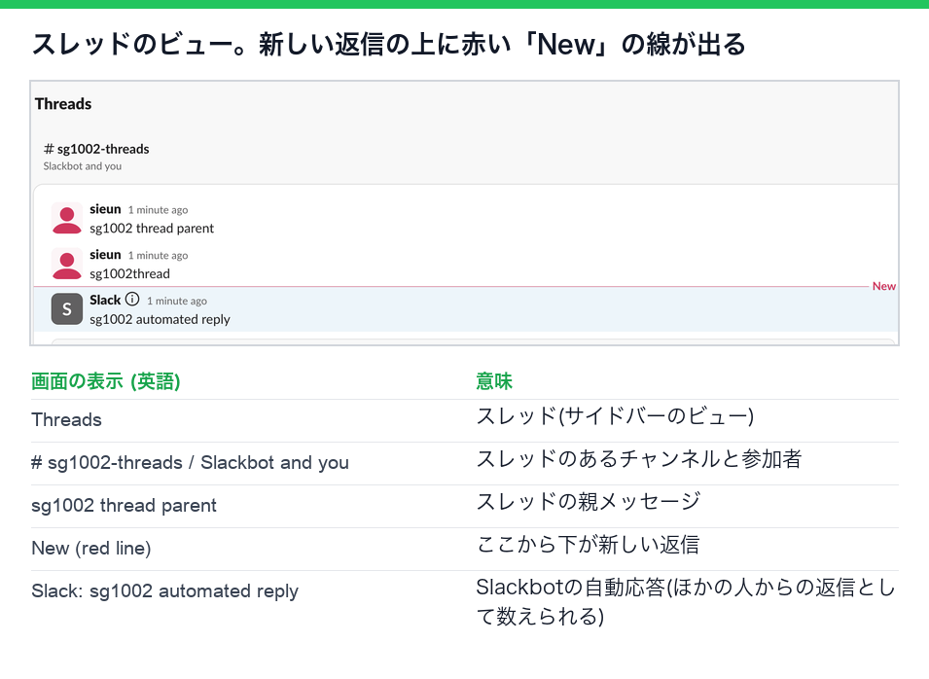Image resolution: width=929 pixels, height=679 pixels.
Task: Click table header '意味'
Action: pos(494,381)
